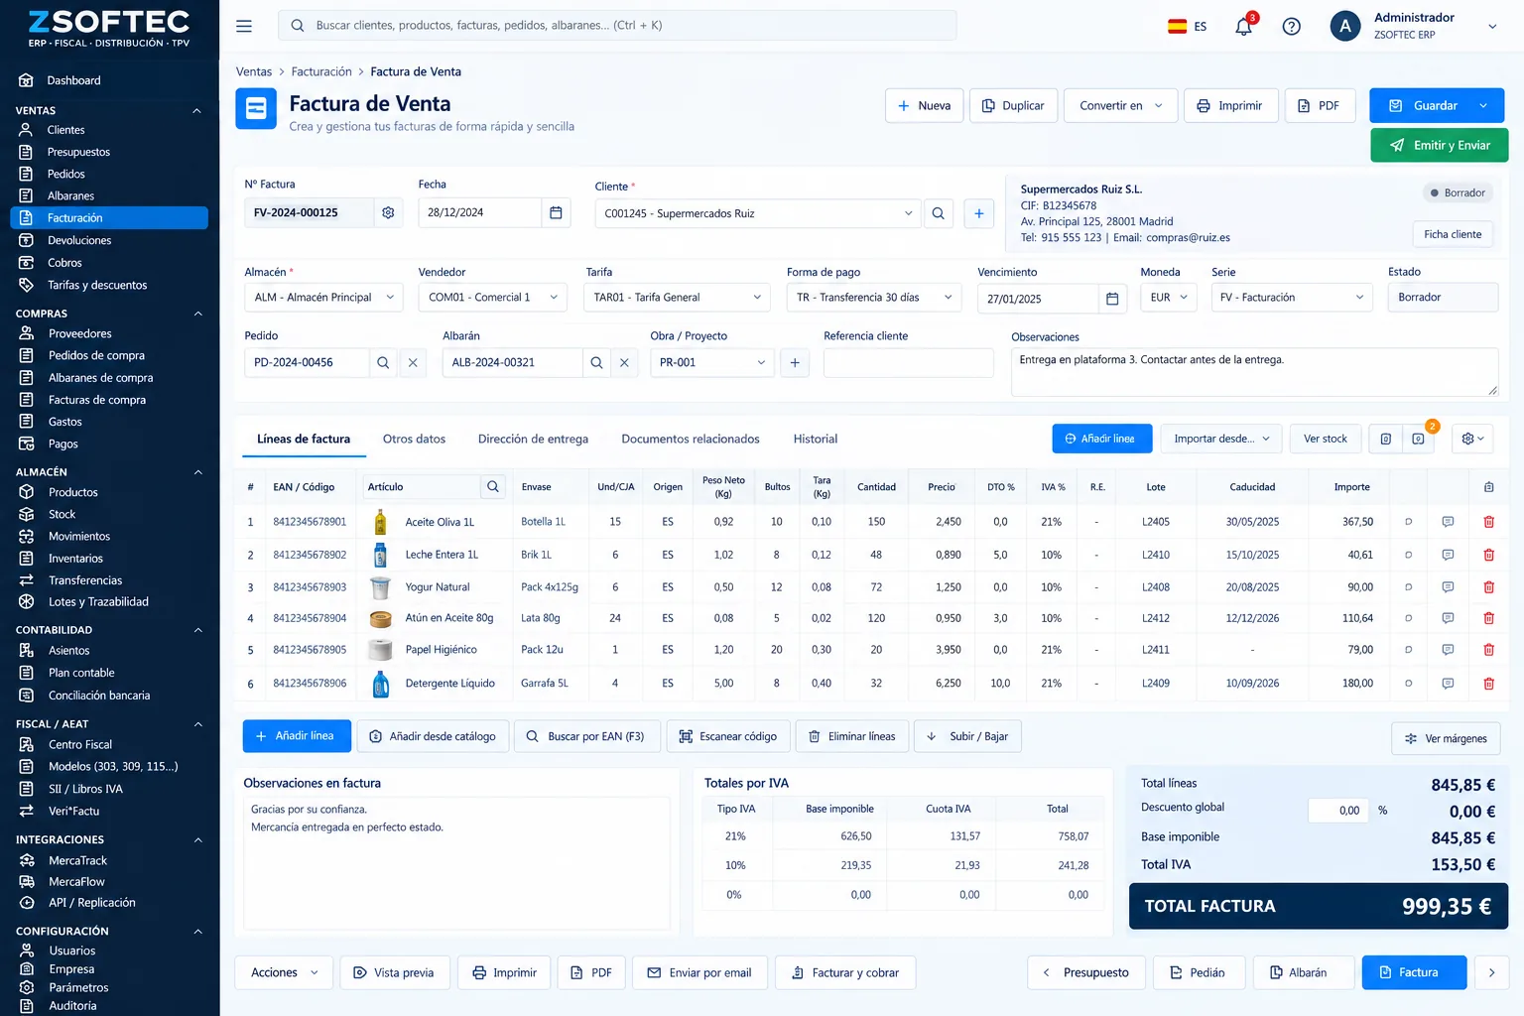The height and width of the screenshot is (1016, 1524).
Task: Click Ficha cliente button
Action: click(x=1453, y=234)
